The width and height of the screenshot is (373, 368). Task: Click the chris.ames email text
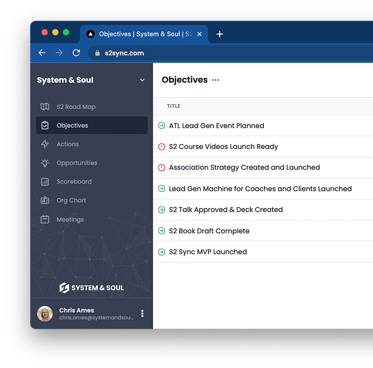click(x=96, y=318)
